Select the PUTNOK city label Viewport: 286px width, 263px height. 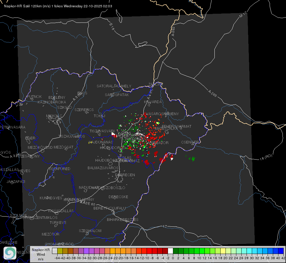[34, 96]
